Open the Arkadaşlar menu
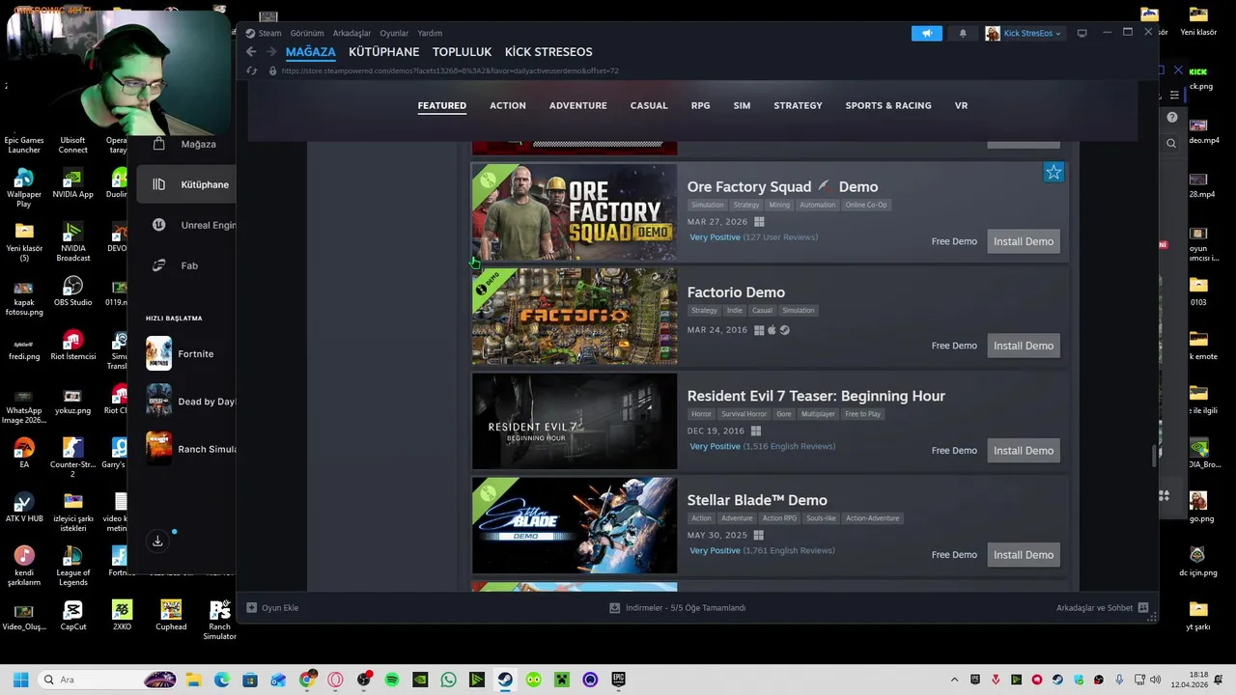The height and width of the screenshot is (695, 1236). tap(351, 33)
